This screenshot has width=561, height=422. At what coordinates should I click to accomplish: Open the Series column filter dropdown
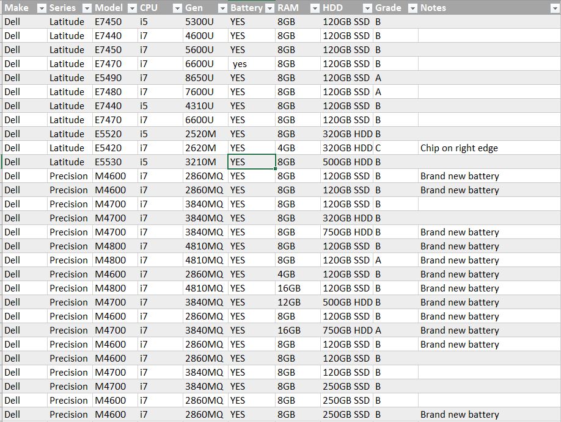tap(87, 8)
